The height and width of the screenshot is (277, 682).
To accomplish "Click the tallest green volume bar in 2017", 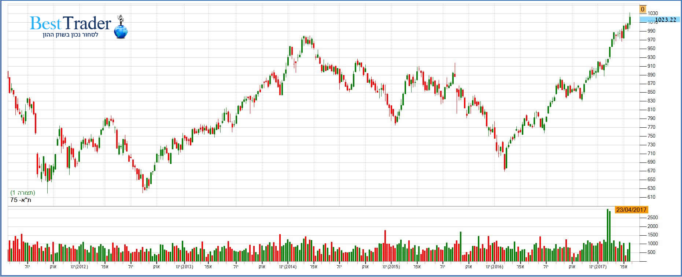I will pyautogui.click(x=608, y=235).
